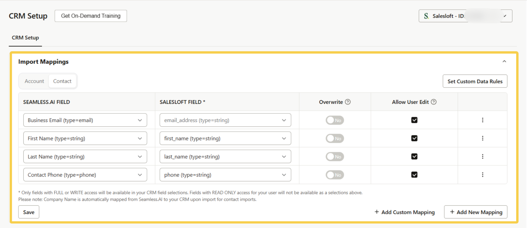Viewport: 527px width, 228px height.
Task: Toggle Overwrite for First Name row
Action: tap(335, 138)
